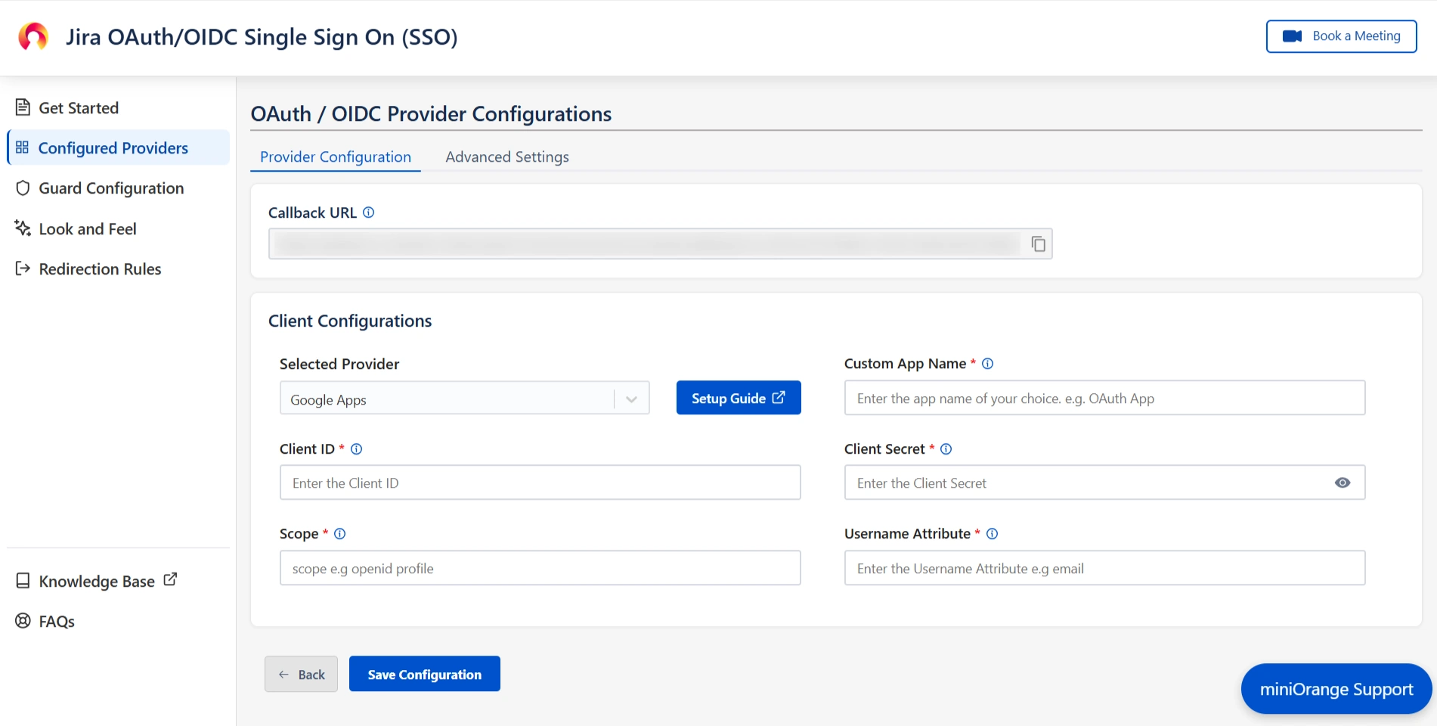Expand the Selected Provider dropdown arrow

(631, 399)
